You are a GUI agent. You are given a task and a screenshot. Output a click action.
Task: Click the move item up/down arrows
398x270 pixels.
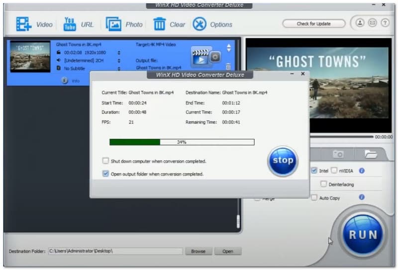[x=229, y=48]
